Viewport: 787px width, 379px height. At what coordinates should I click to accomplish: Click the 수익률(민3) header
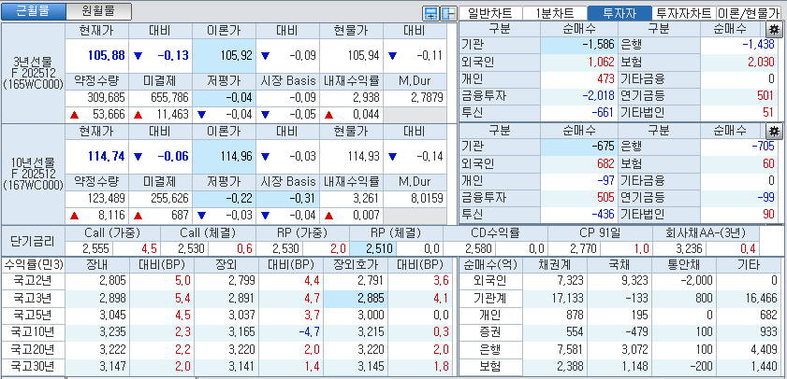pyautogui.click(x=33, y=265)
